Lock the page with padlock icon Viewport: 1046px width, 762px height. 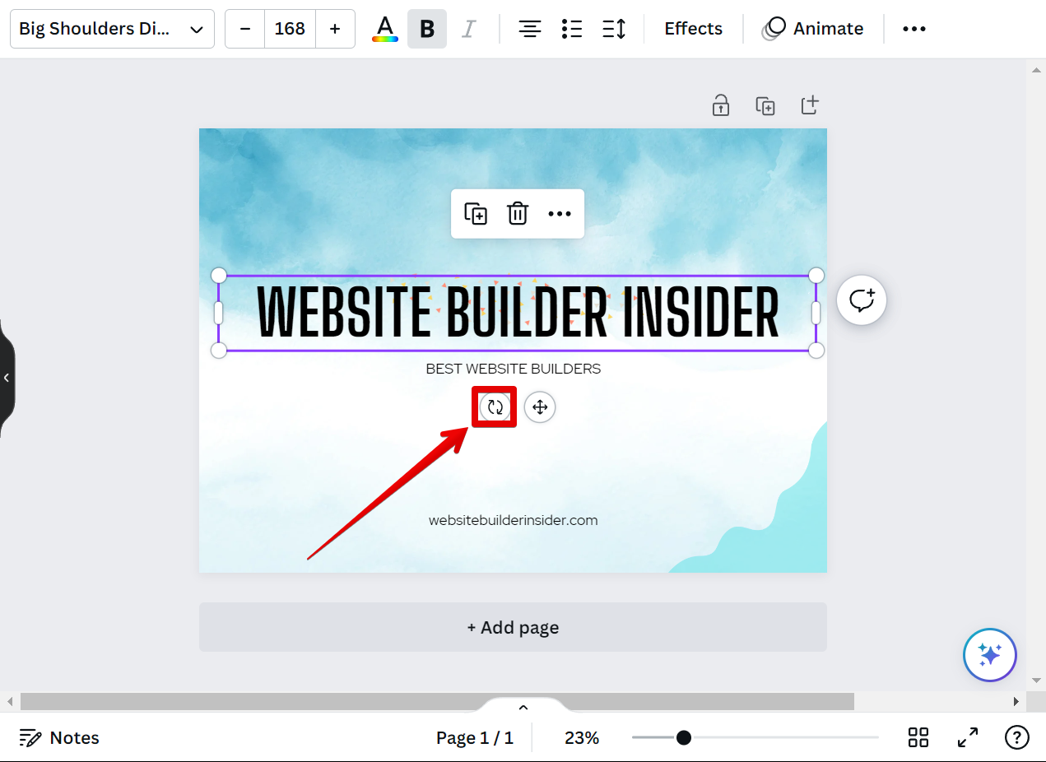click(x=721, y=105)
